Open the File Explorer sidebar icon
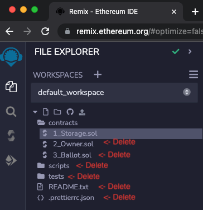This screenshot has width=203, height=210. coord(11,87)
